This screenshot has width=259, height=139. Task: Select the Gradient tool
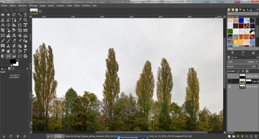pos(25,35)
